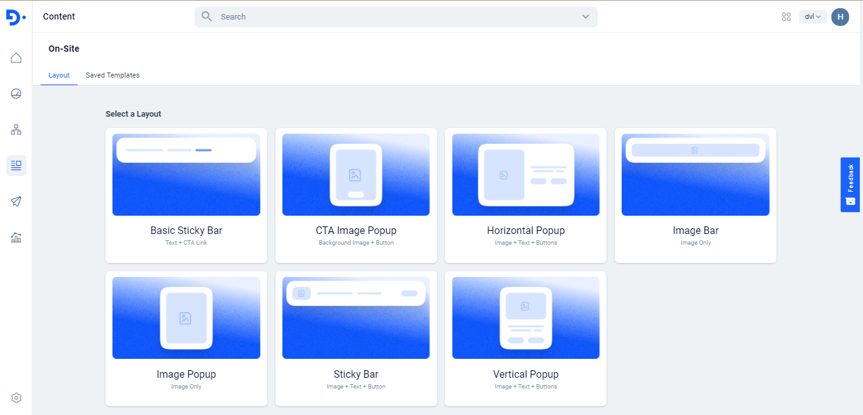Open the dvl workspace dropdown
Screen dimensions: 863x415
[812, 17]
